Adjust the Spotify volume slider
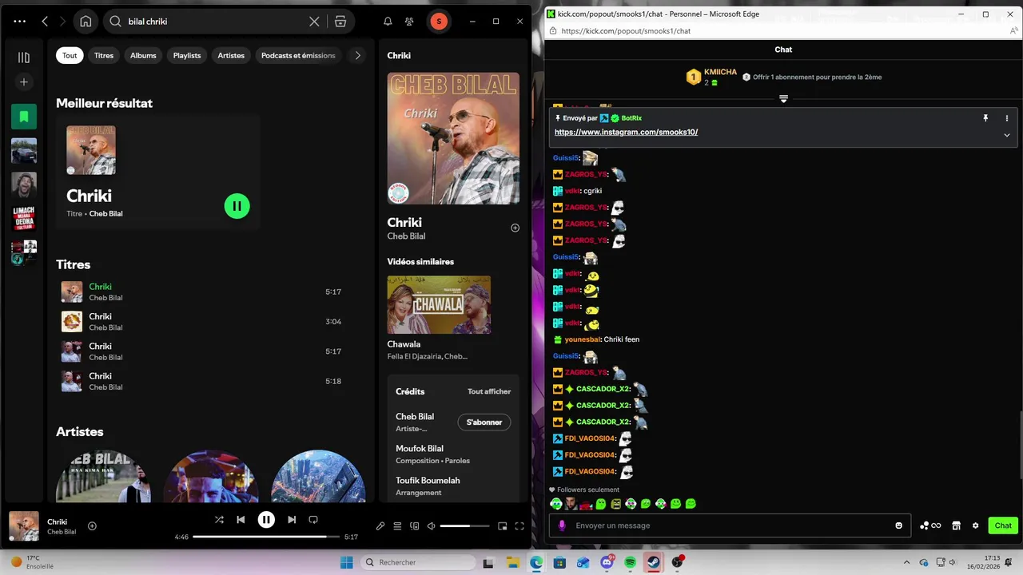The width and height of the screenshot is (1023, 575). 465,526
